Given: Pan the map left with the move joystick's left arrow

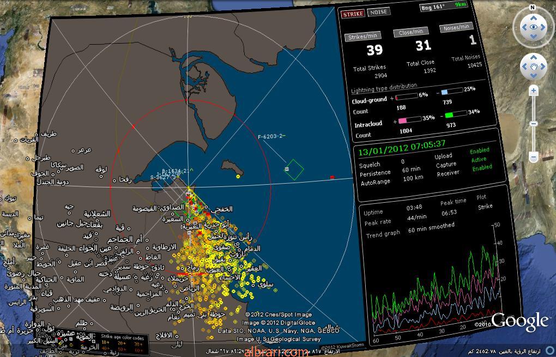Looking at the screenshot, I should (524, 66).
